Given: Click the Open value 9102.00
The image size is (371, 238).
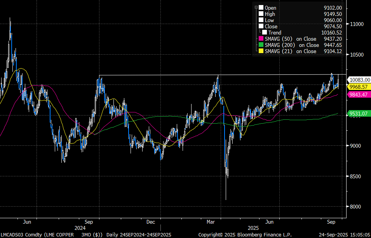Looking at the screenshot, I should [333, 8].
